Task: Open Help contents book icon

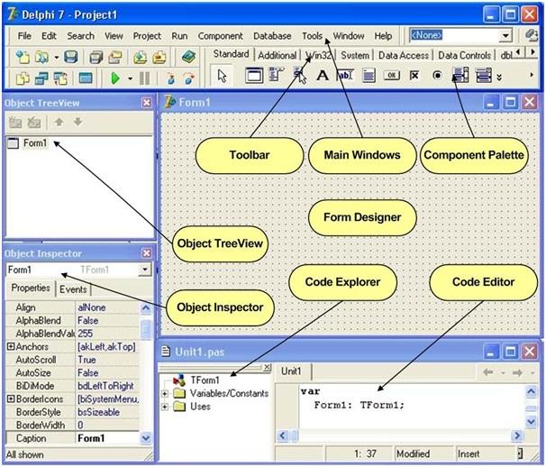Action: click(x=188, y=57)
